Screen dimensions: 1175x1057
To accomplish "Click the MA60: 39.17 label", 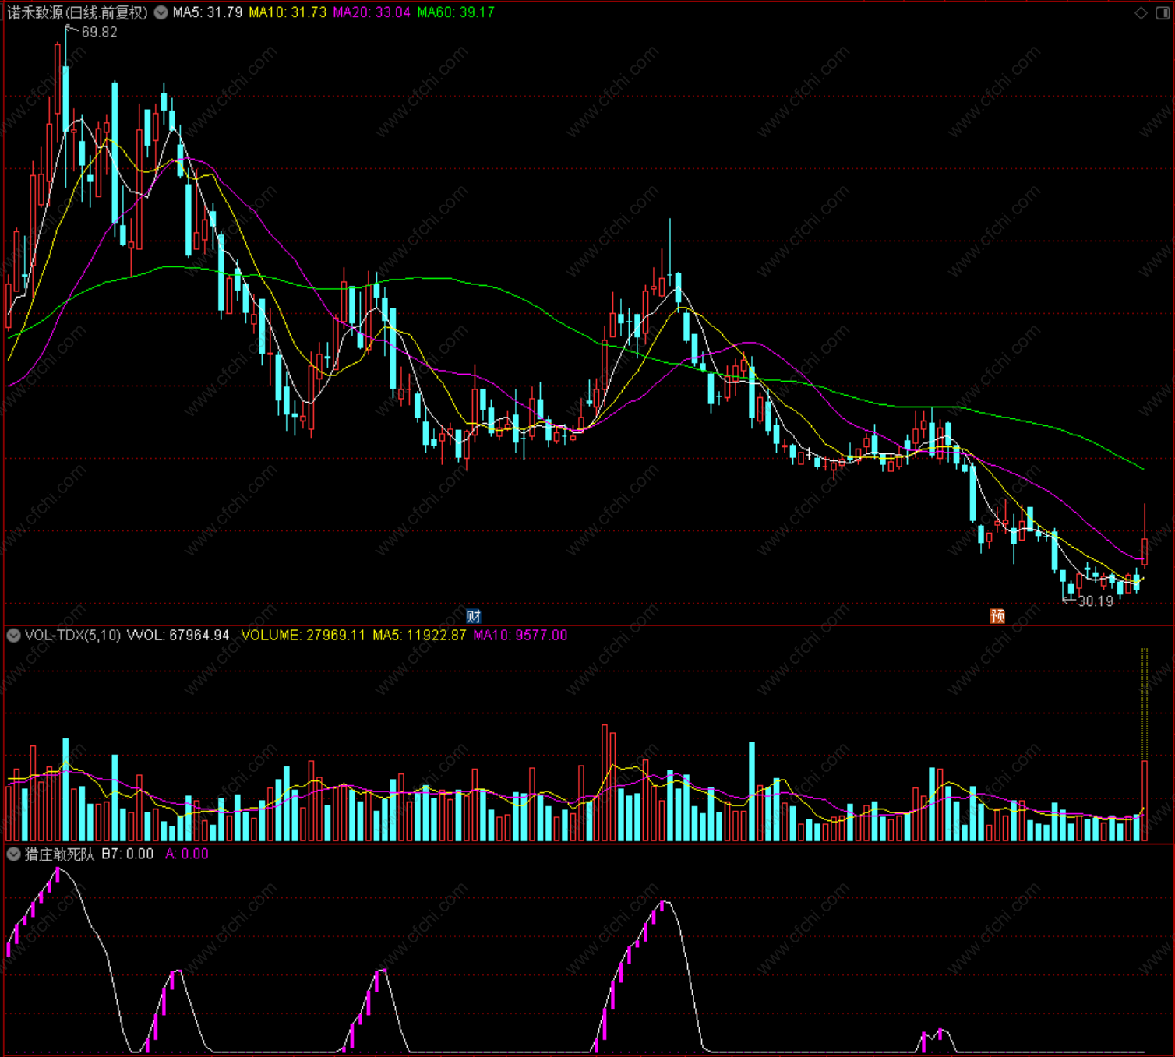I will click(456, 12).
